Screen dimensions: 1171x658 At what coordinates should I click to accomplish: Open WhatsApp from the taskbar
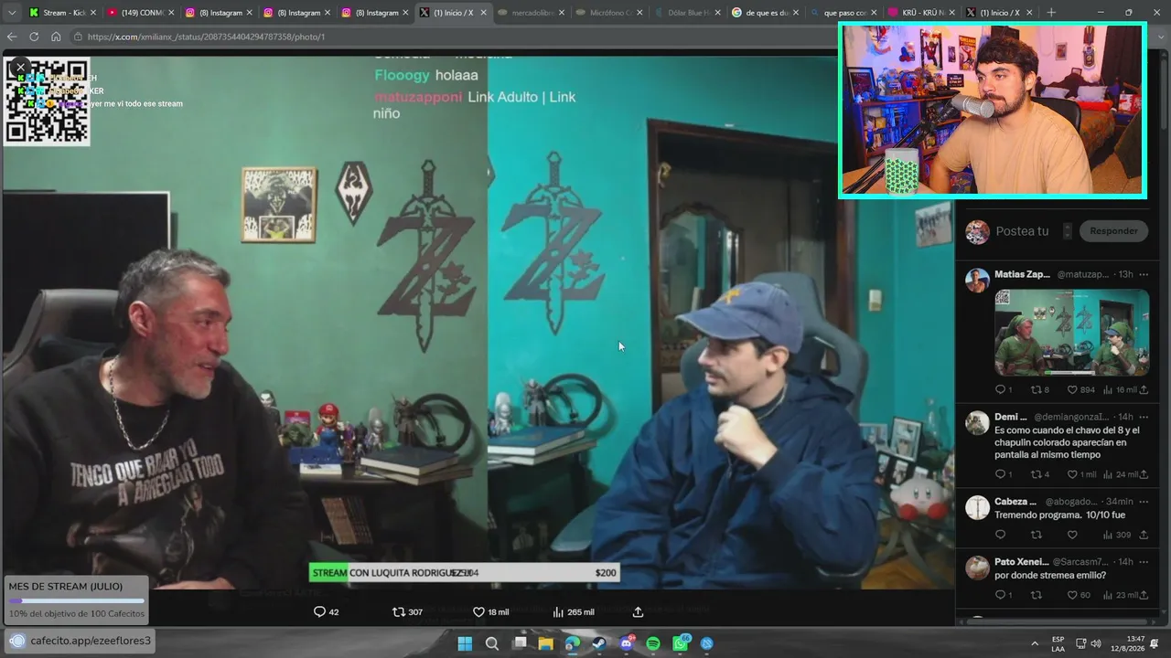click(681, 643)
